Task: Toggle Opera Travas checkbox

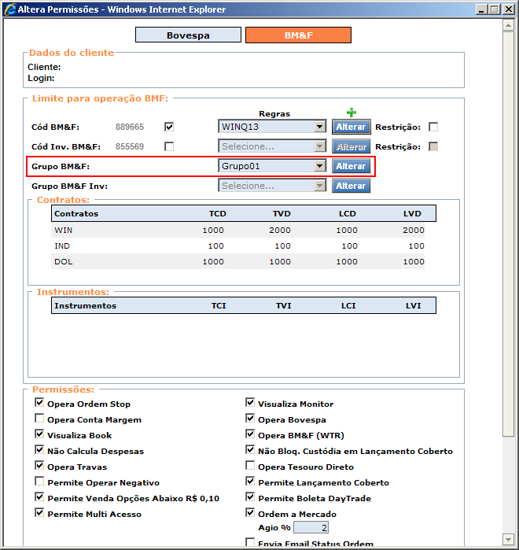Action: 39,465
